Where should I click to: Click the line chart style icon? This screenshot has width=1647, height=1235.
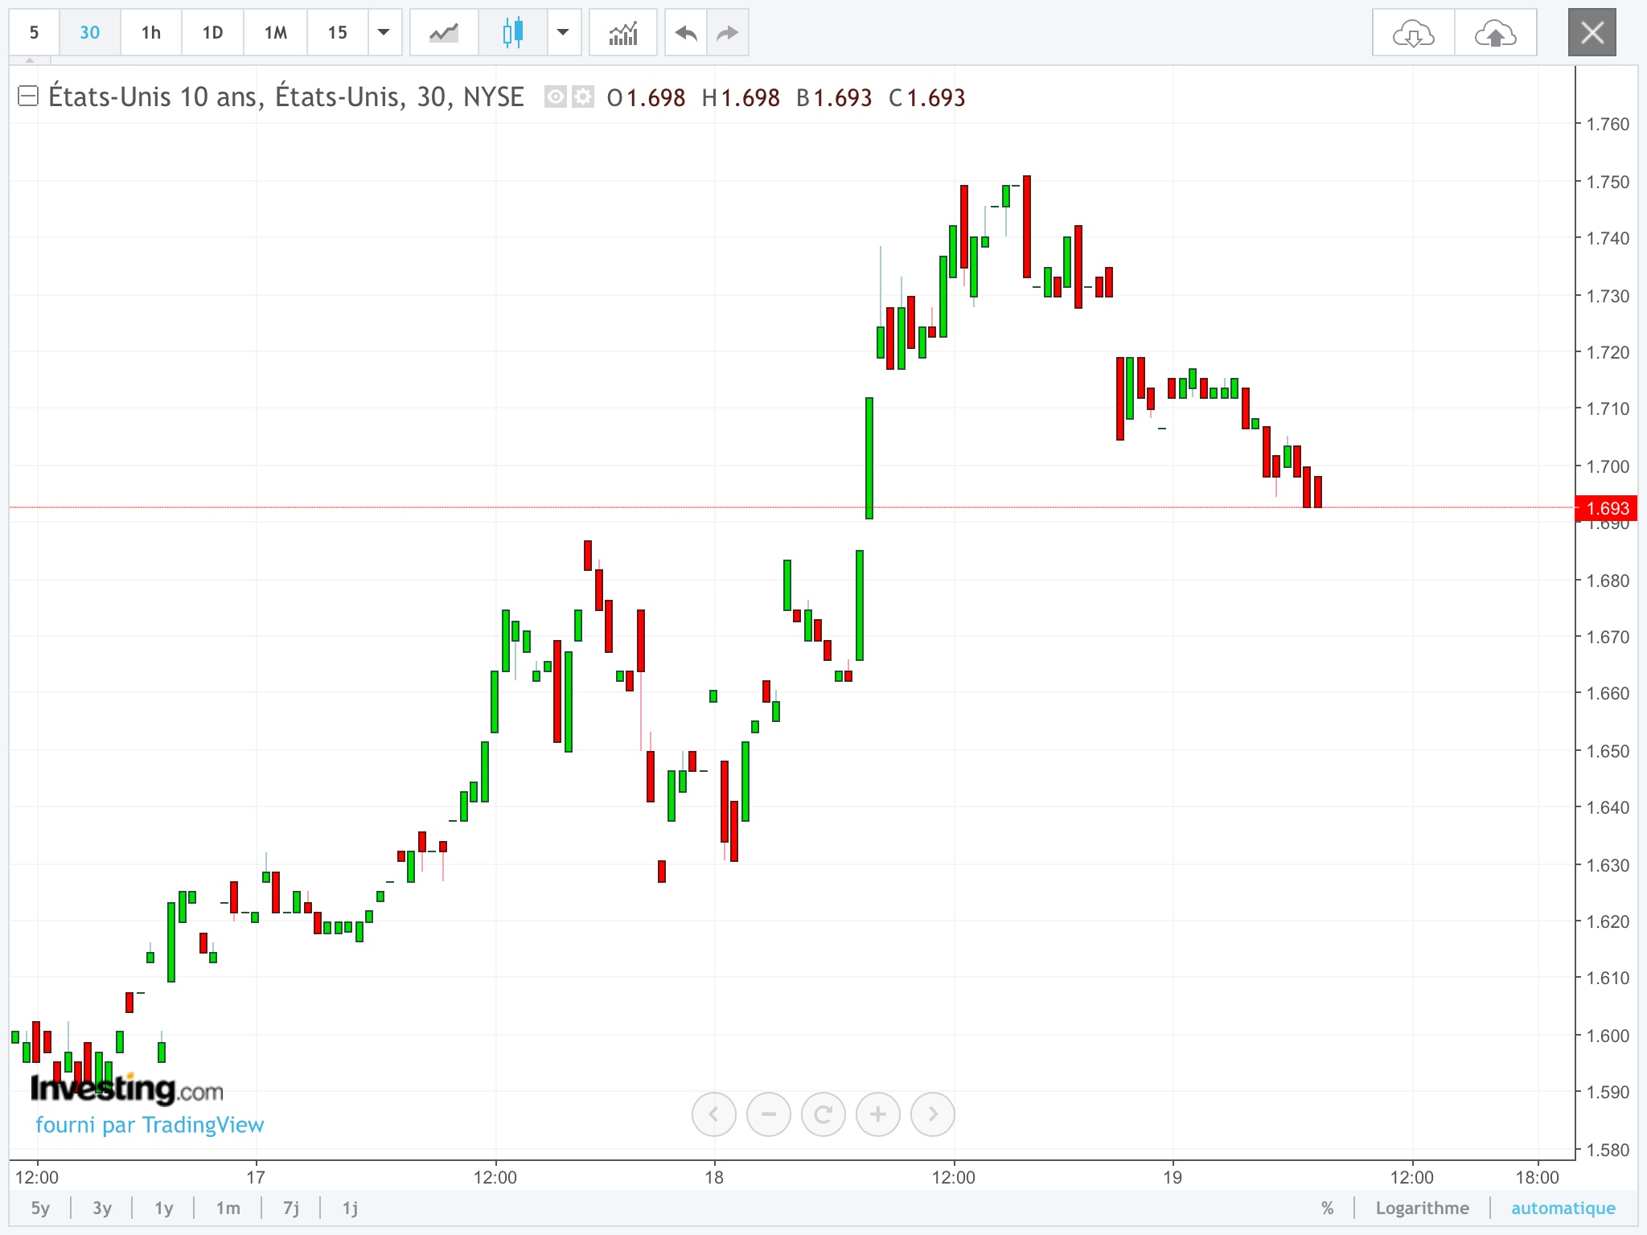pos(443,33)
